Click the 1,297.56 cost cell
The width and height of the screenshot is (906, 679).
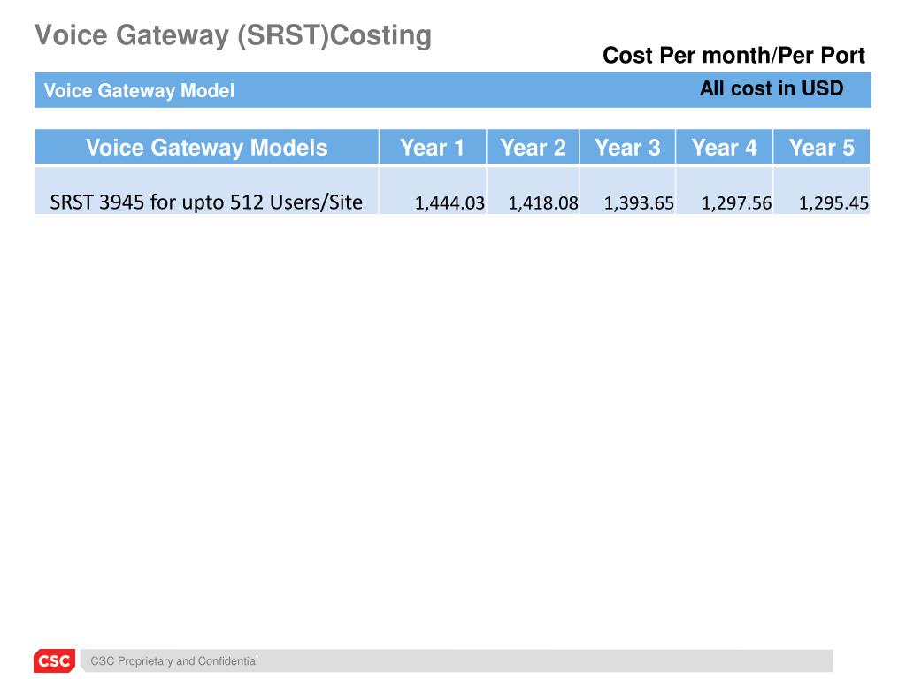pos(725,191)
